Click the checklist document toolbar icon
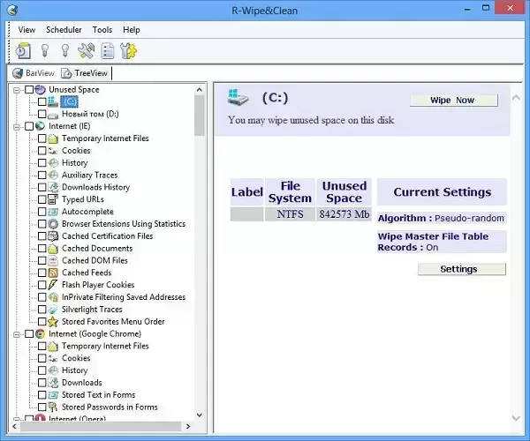The image size is (530, 441). pos(108,51)
